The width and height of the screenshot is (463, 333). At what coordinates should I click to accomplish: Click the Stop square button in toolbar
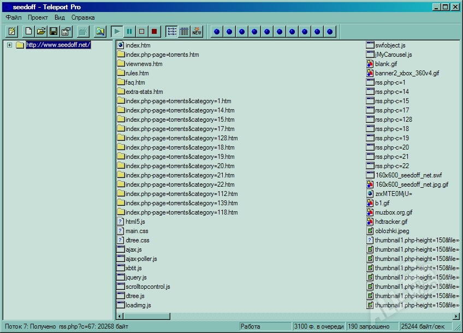coord(142,32)
